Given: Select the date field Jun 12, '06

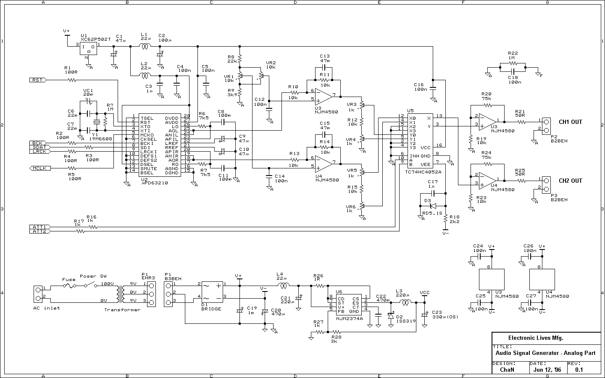Looking at the screenshot, I should (x=547, y=370).
